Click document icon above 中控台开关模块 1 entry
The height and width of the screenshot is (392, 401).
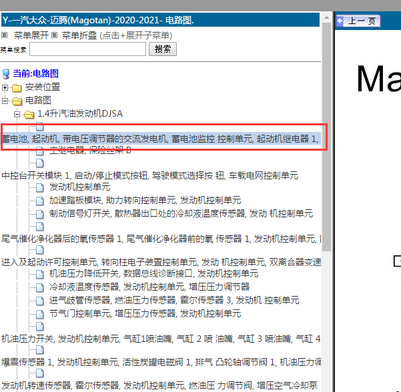tap(39, 163)
